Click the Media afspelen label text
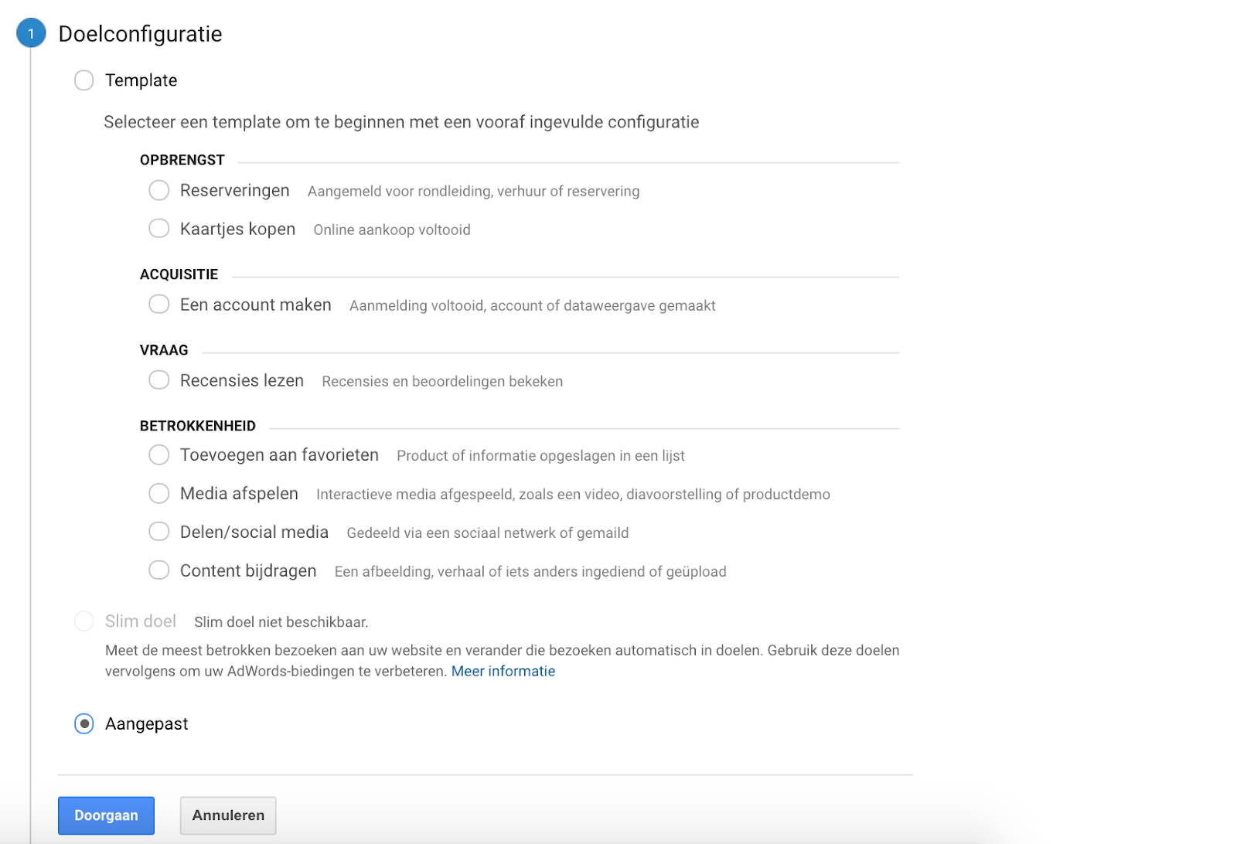 pyautogui.click(x=239, y=494)
